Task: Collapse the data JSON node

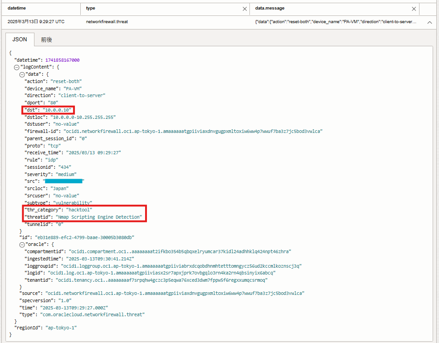Action: [x=21, y=74]
